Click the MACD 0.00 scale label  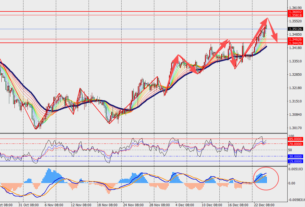point(292,183)
